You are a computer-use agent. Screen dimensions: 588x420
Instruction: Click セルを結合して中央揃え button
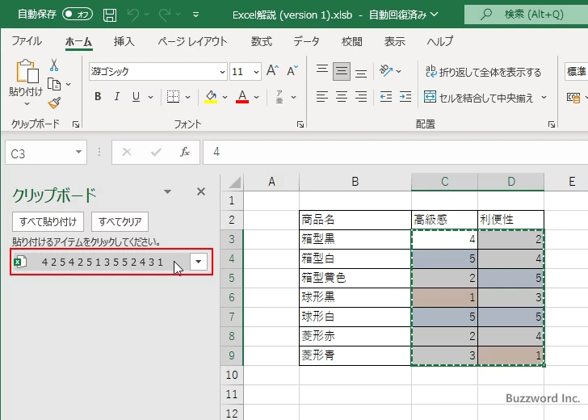(478, 97)
